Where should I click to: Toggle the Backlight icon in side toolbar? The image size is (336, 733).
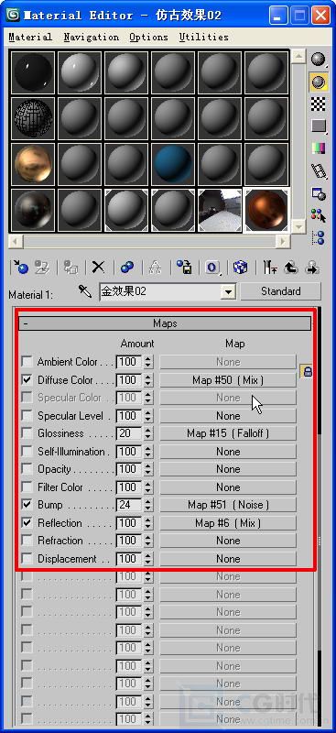[x=319, y=82]
